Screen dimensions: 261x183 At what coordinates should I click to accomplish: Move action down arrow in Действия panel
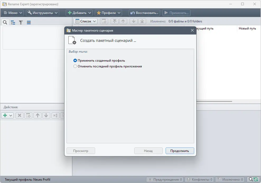click(x=46, y=115)
